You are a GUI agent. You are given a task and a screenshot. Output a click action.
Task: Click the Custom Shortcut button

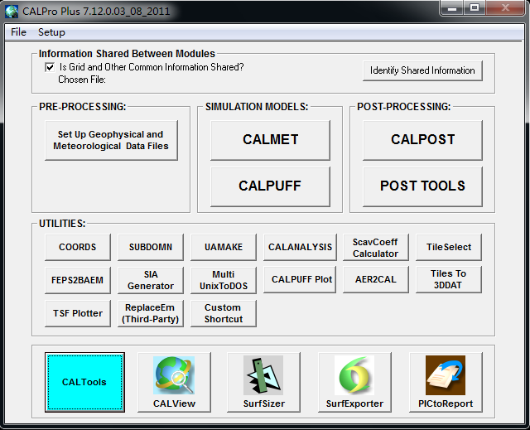pos(223,313)
